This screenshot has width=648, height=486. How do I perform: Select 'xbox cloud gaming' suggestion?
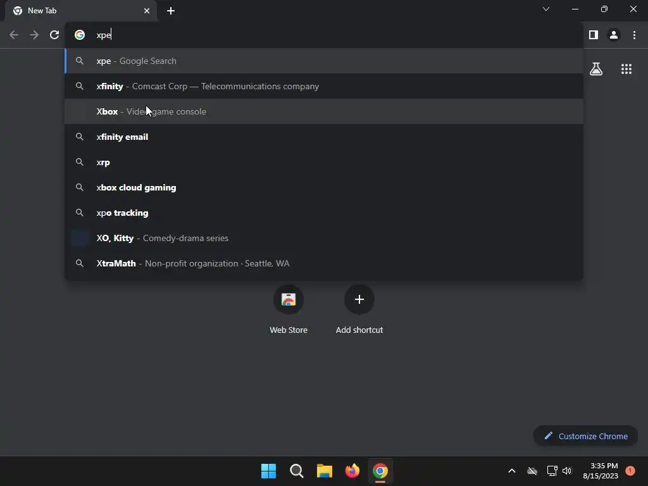click(x=324, y=187)
